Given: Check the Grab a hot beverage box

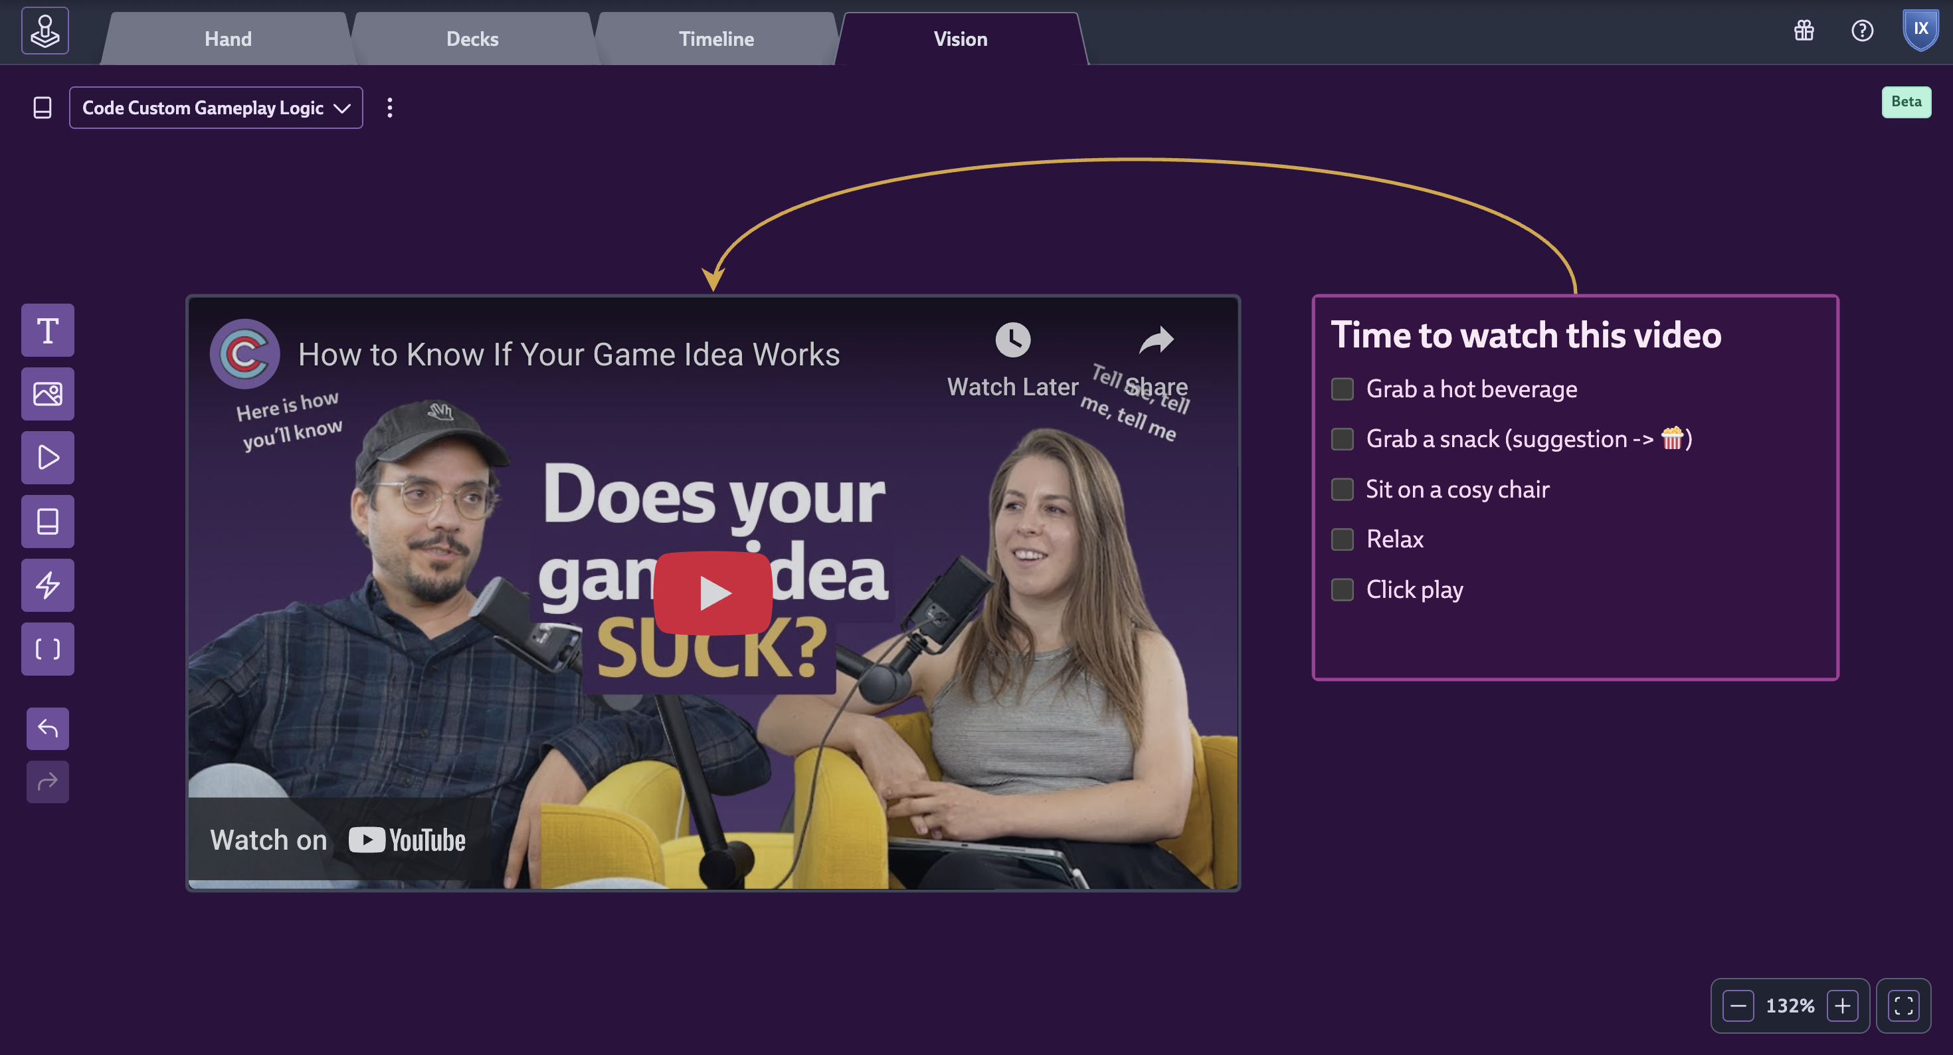Looking at the screenshot, I should click(x=1342, y=389).
